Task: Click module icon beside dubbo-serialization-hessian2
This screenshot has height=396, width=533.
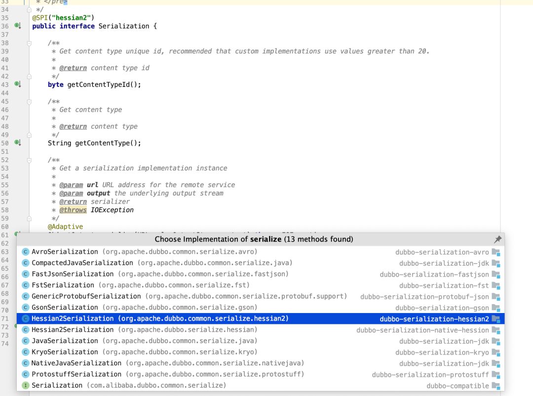Action: (496, 319)
